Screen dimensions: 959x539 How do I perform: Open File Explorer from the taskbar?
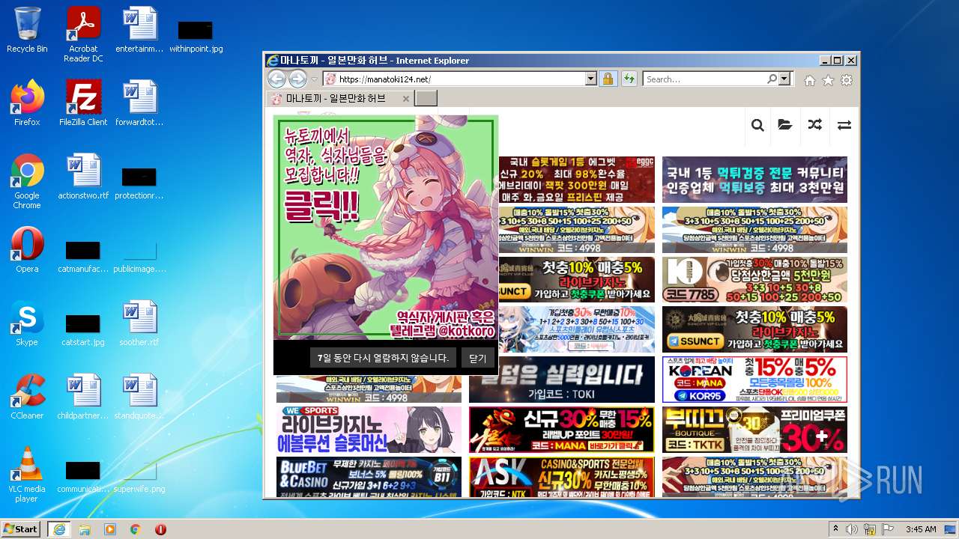85,529
